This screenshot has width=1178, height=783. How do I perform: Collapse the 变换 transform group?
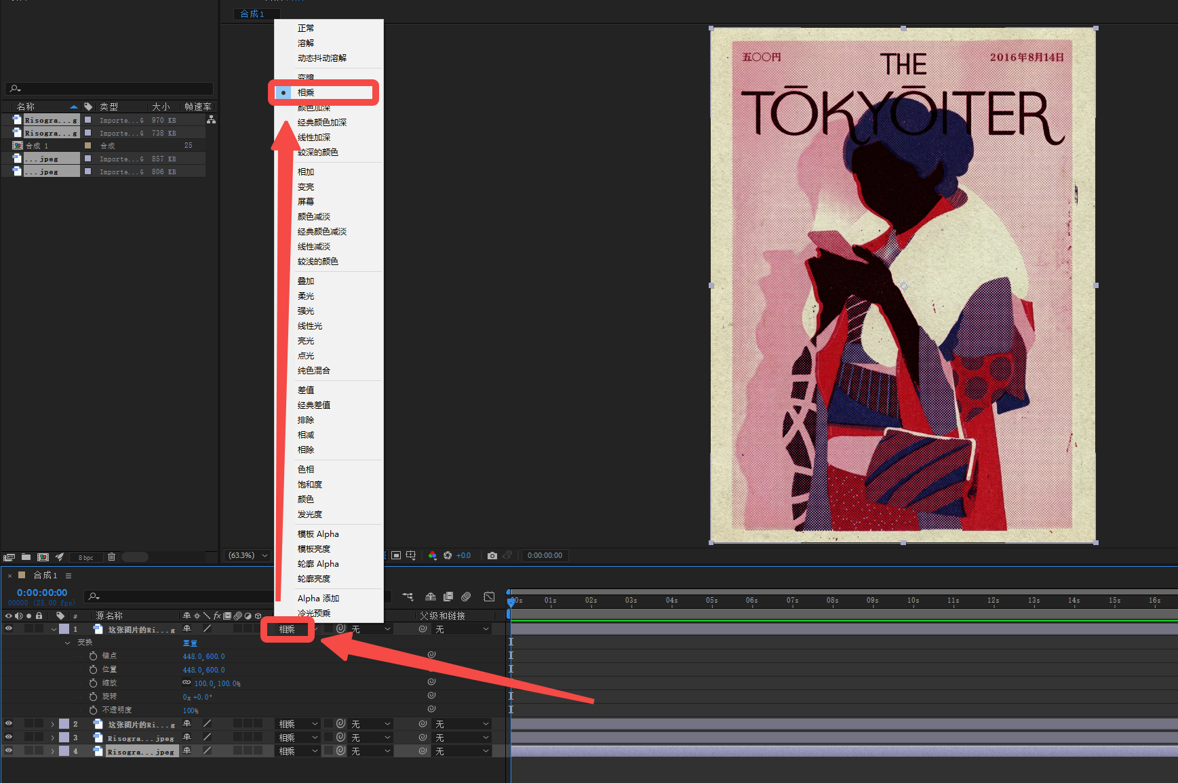point(67,643)
